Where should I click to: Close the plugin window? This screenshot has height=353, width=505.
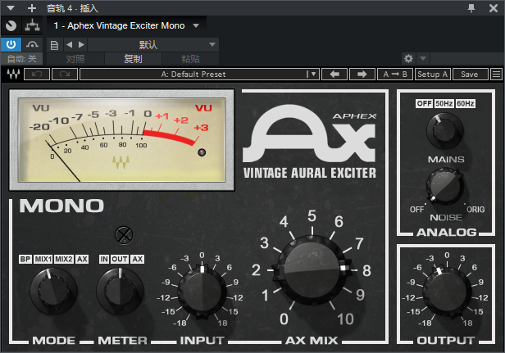[493, 8]
